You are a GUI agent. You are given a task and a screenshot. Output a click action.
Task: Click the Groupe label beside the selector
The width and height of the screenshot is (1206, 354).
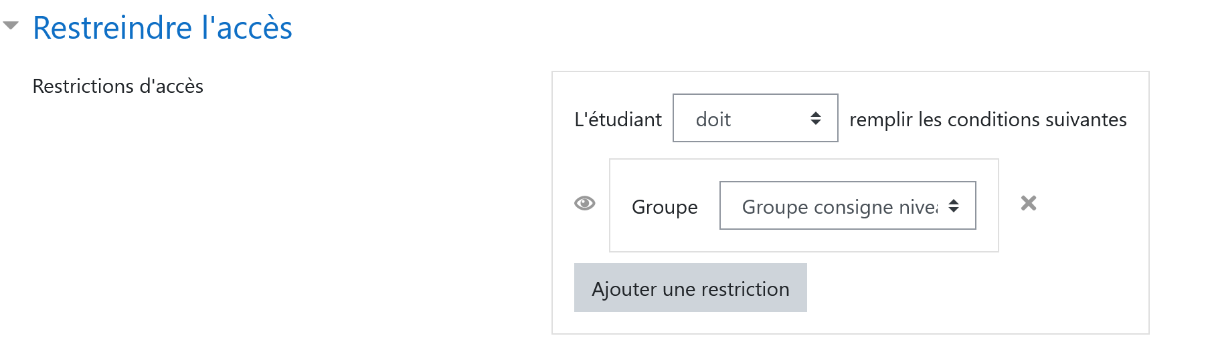pyautogui.click(x=665, y=207)
